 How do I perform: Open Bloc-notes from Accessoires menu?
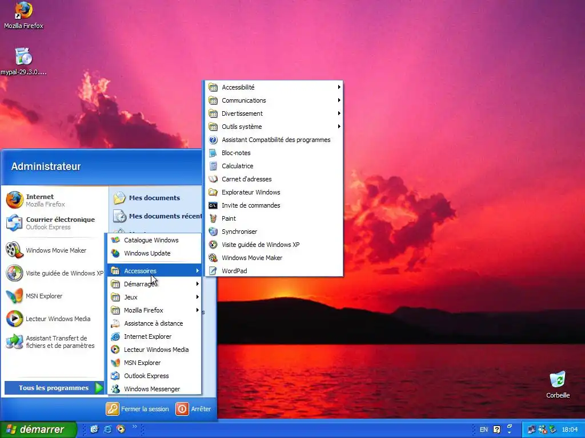274,153
